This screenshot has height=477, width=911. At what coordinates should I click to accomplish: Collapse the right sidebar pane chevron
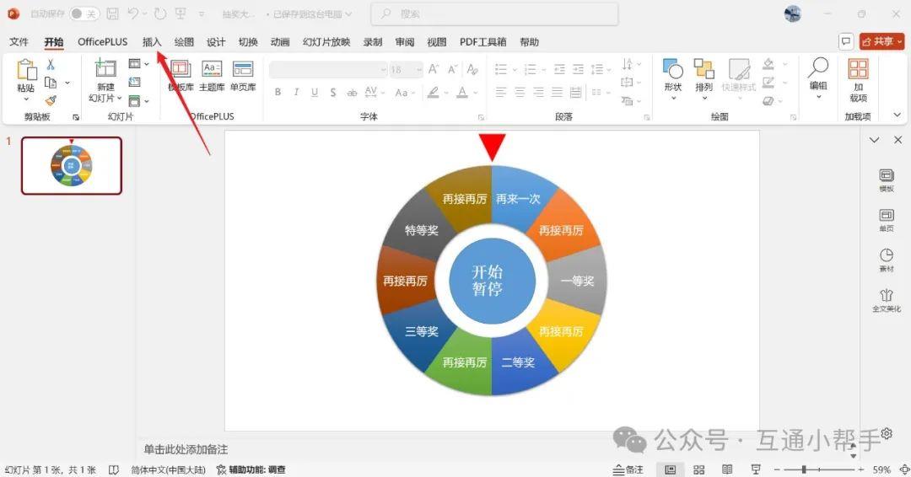click(874, 140)
